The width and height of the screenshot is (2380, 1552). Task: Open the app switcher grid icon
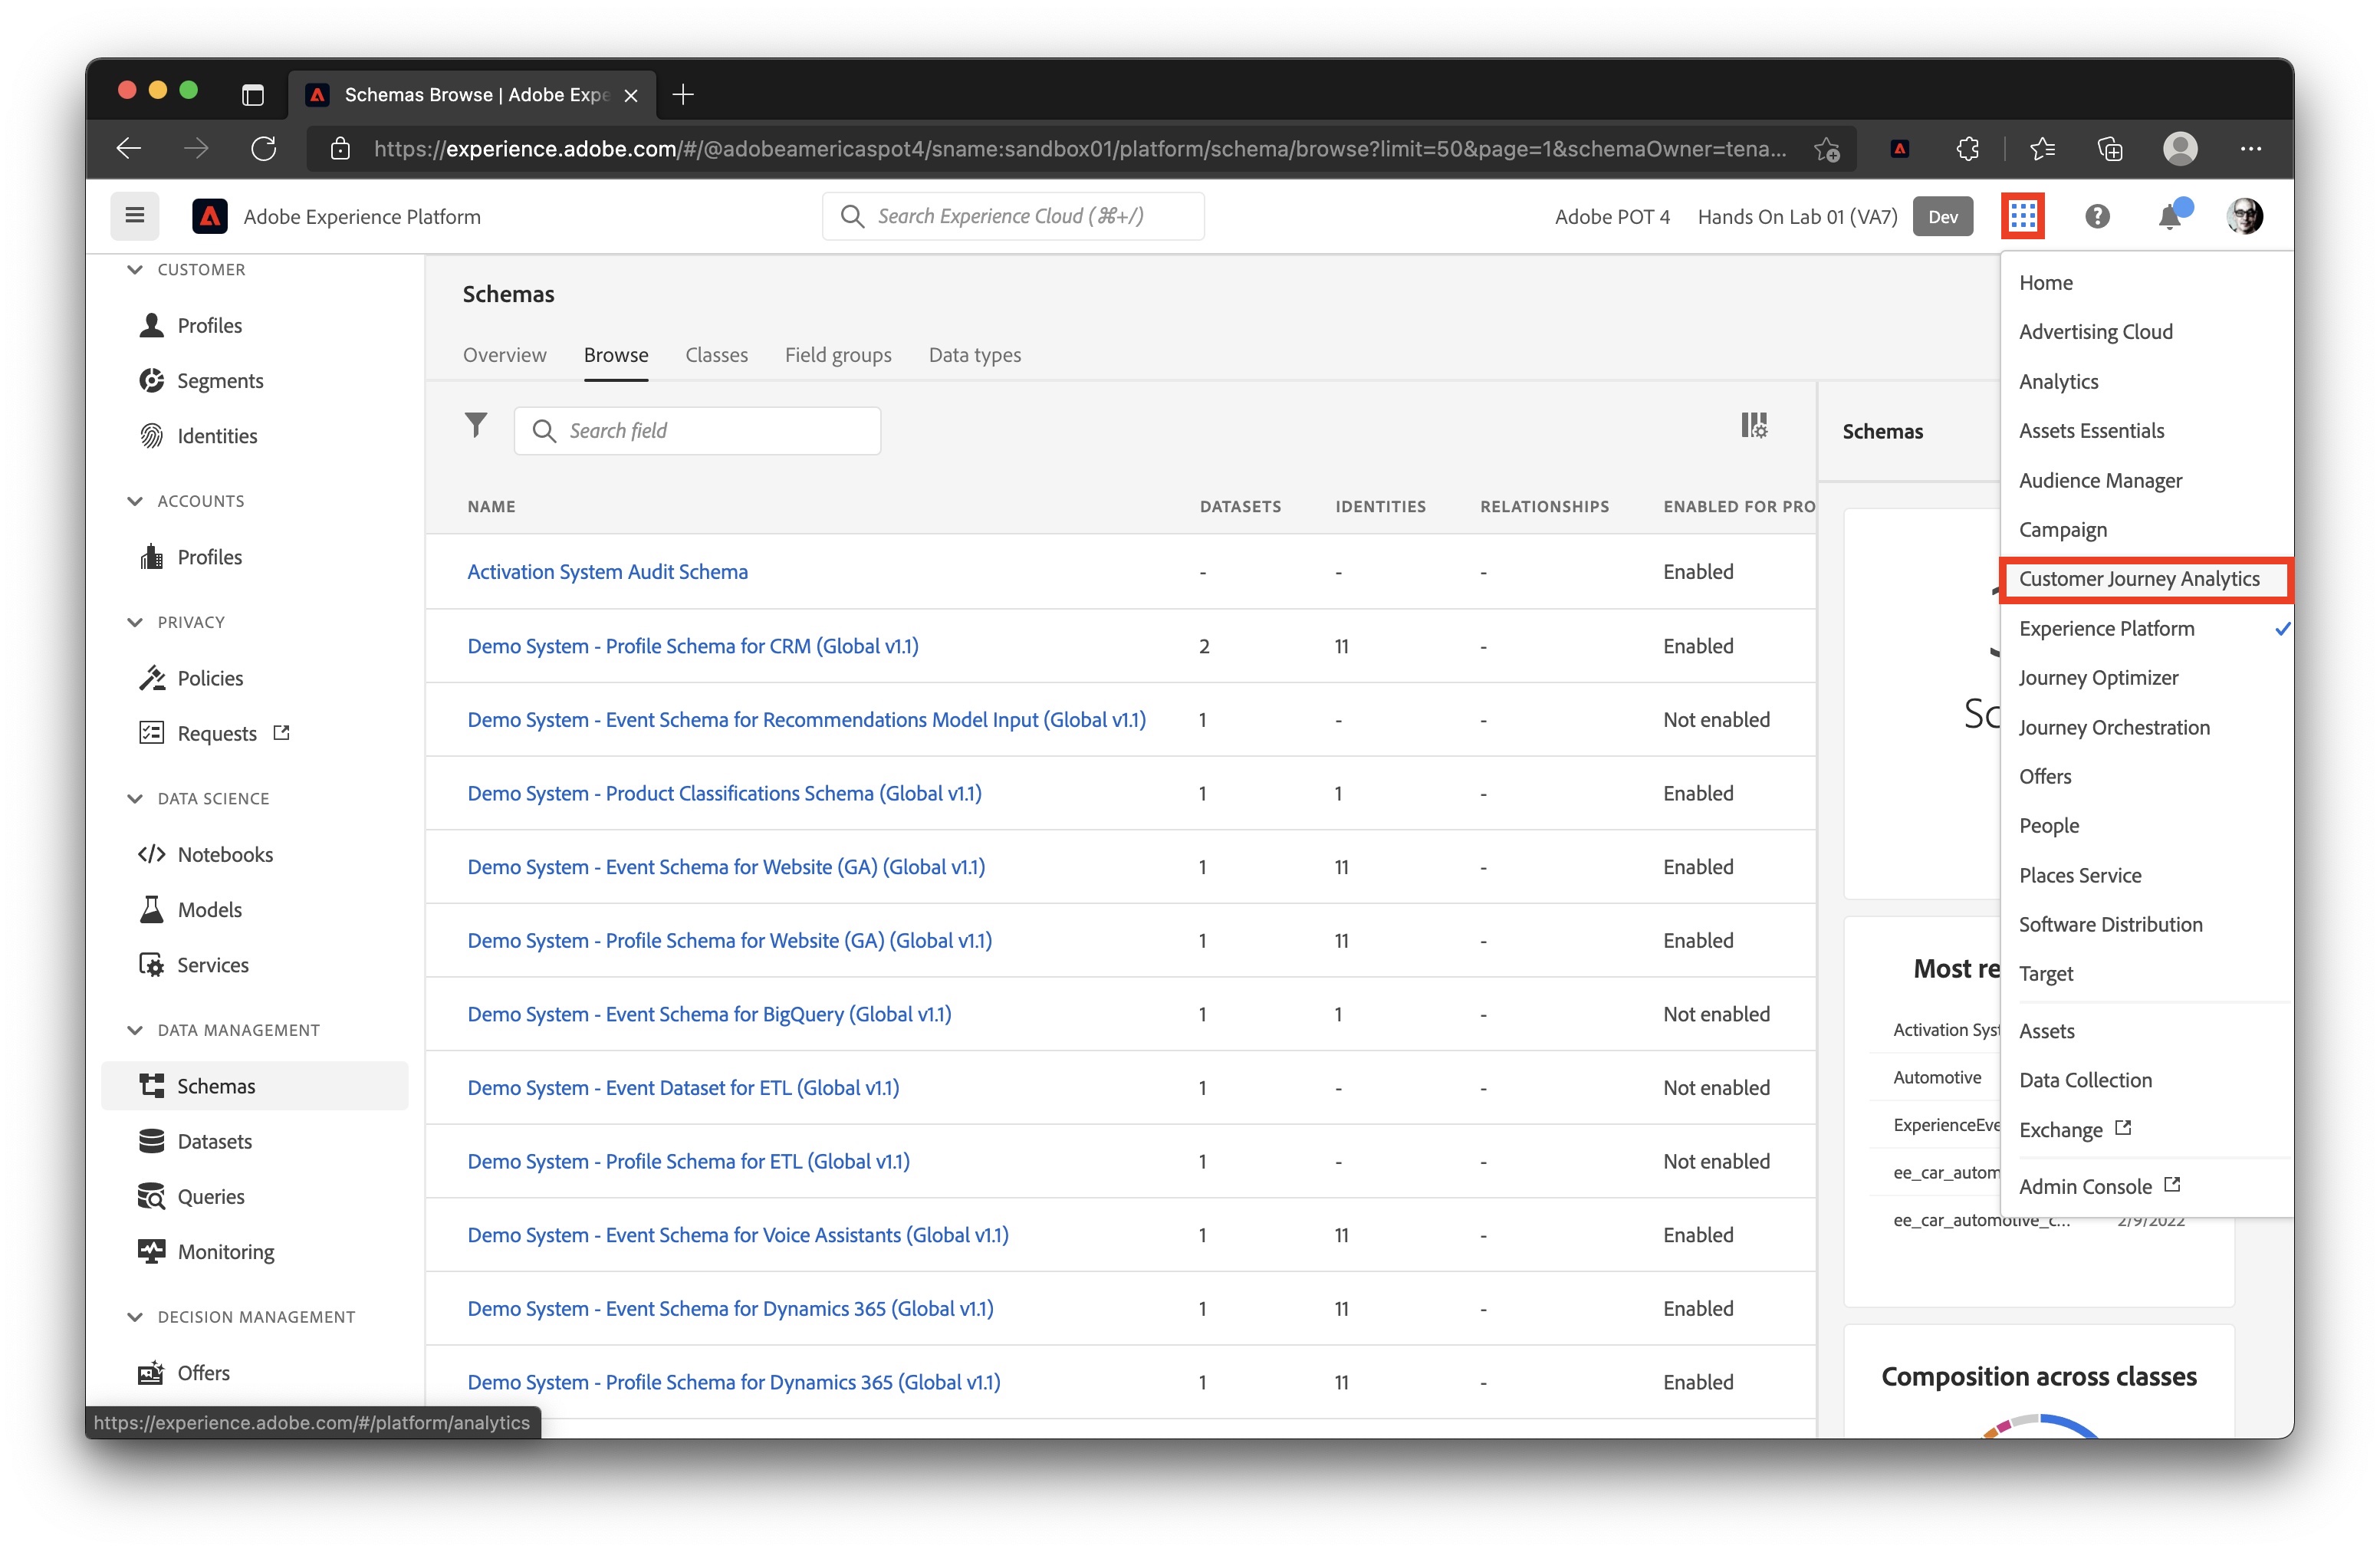click(x=2022, y=216)
